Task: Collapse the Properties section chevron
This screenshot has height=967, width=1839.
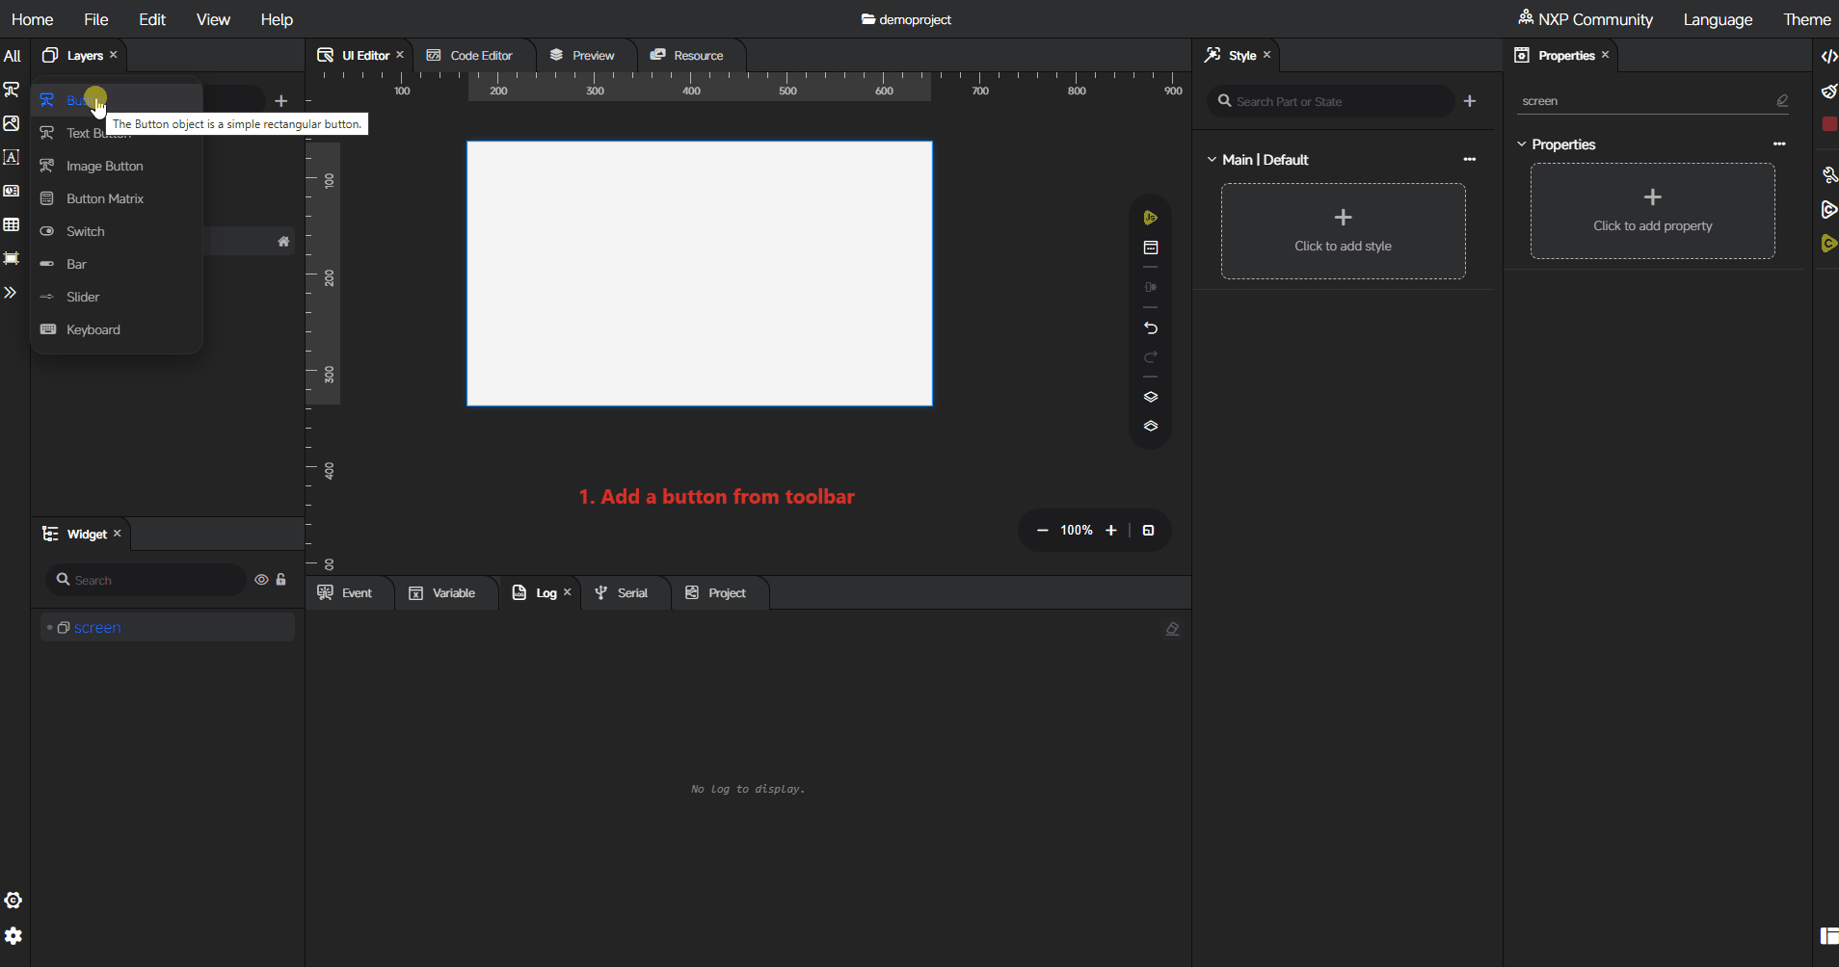Action: click(1522, 144)
